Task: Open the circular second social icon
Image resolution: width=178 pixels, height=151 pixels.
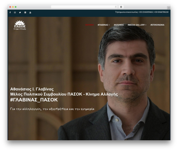Action: click(15, 12)
